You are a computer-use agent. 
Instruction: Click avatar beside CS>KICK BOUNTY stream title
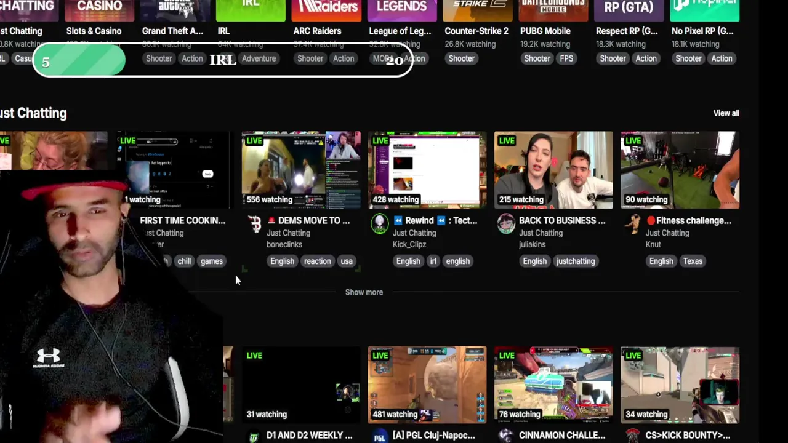[632, 436]
